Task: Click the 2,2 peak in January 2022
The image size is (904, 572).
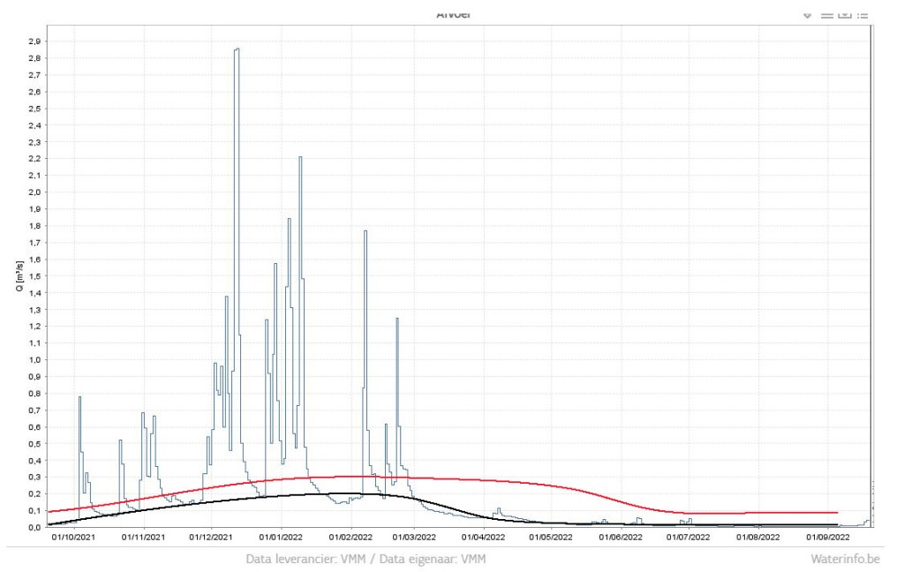Action: [300, 158]
